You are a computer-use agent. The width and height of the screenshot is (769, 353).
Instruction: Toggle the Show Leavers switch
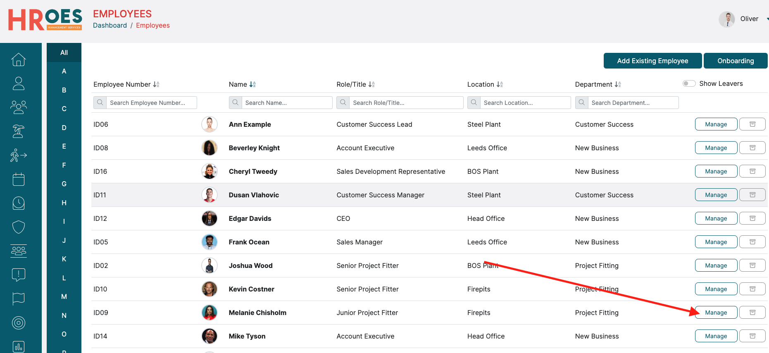click(x=689, y=84)
